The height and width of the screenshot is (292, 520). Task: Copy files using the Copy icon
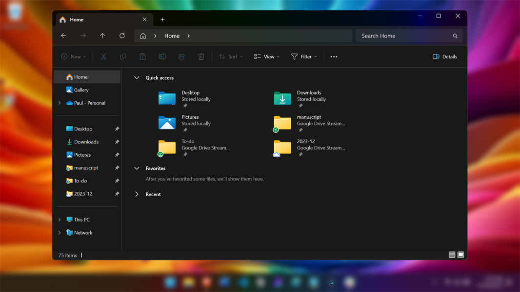pyautogui.click(x=123, y=56)
